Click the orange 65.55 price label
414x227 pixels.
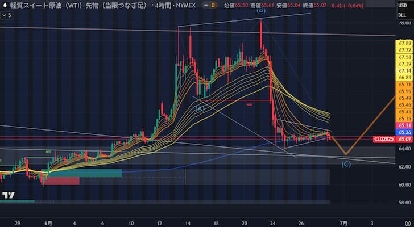click(x=405, y=91)
